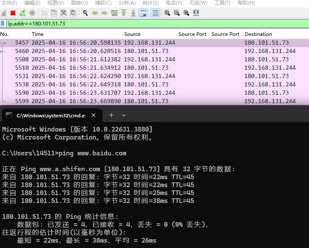Click the ping www.baidu.com command line
This screenshot has width=309, height=248.
tap(64, 153)
